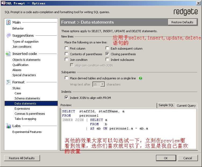Viewport: 202px width, 167px height.
Task: Enable the First column checkbox
Action: click(x=66, y=48)
